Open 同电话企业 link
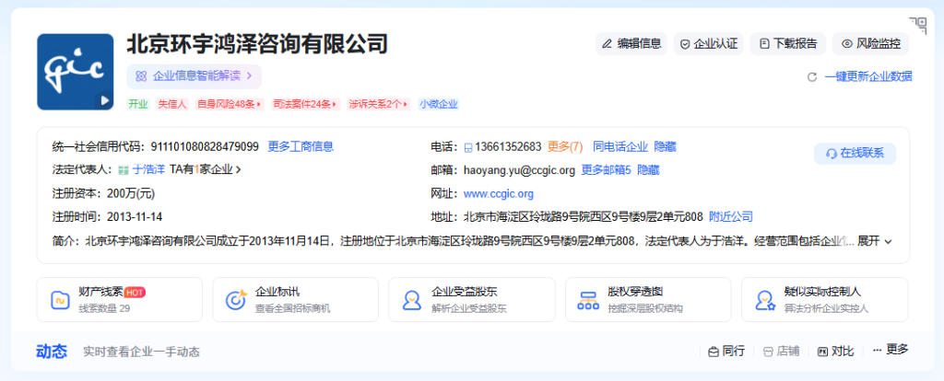The height and width of the screenshot is (381, 944). click(x=620, y=146)
